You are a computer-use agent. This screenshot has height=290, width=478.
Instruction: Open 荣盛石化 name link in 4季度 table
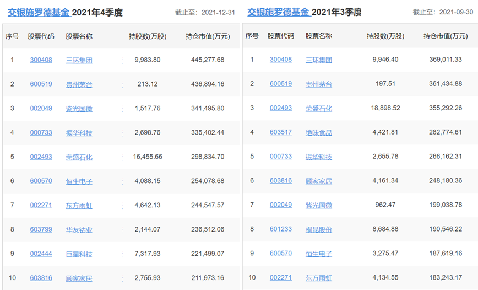click(x=79, y=157)
